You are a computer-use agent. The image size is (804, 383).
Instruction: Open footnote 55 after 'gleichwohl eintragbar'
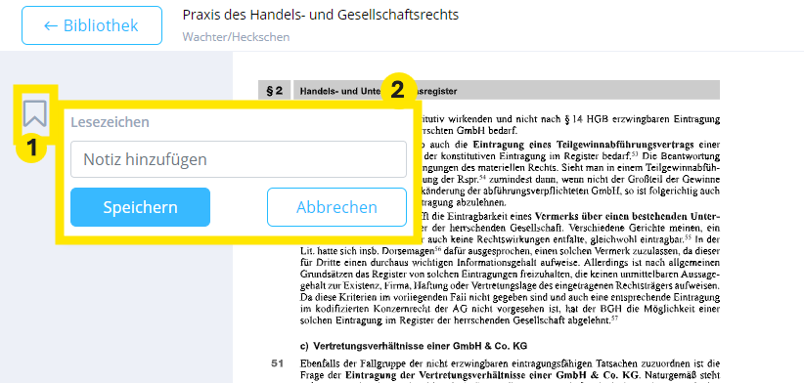[688, 237]
